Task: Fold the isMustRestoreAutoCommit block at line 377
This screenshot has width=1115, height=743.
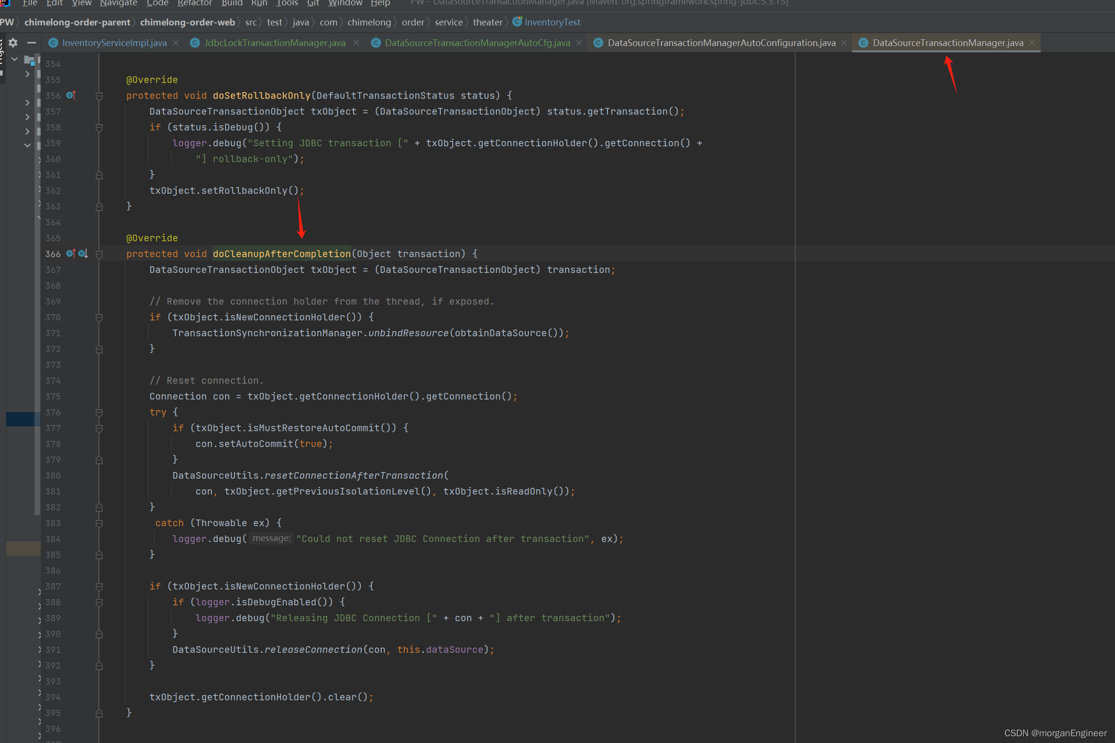Action: click(99, 428)
